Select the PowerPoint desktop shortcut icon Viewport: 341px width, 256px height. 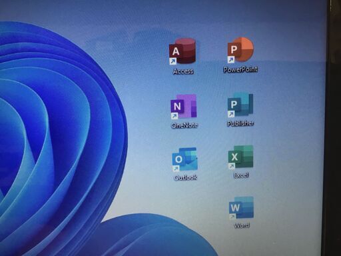240,50
